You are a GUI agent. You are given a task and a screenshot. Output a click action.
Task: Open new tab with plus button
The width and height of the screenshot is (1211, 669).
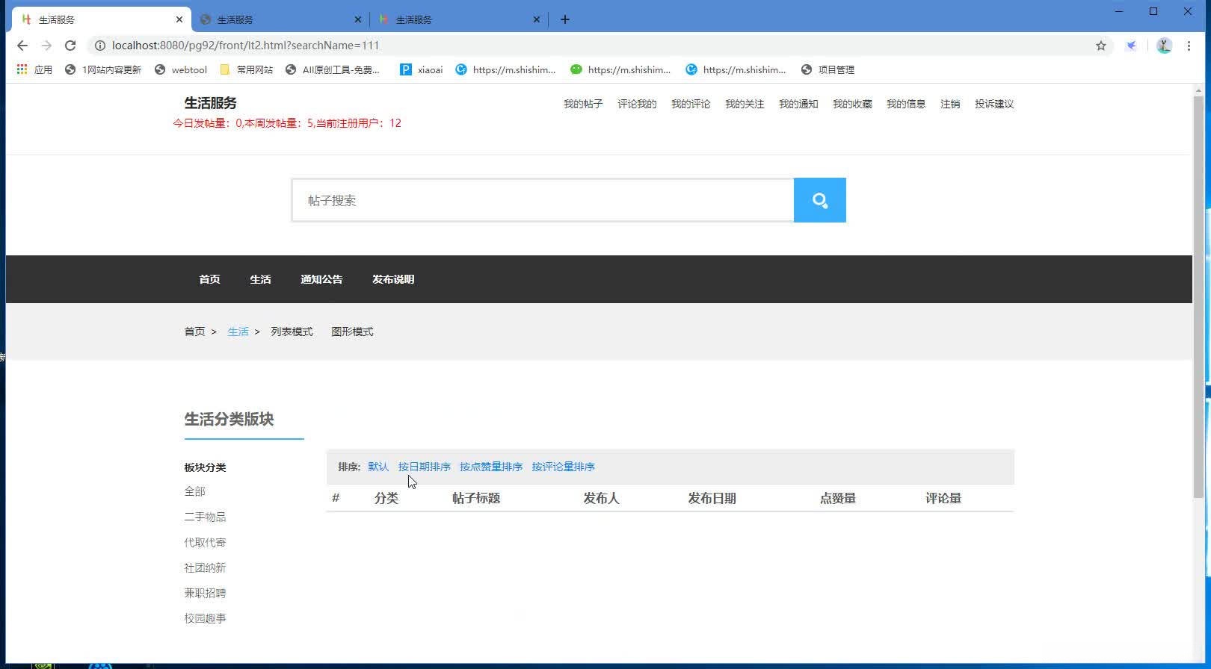tap(565, 19)
